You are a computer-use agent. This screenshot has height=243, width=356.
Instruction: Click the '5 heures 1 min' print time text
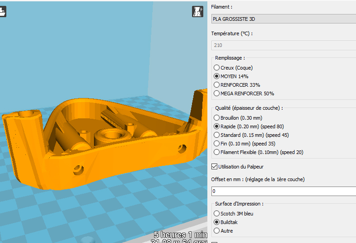(x=181, y=234)
